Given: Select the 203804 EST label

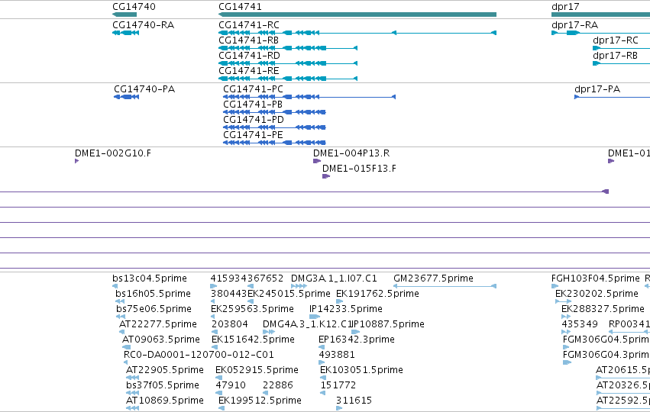Looking at the screenshot, I should point(230,324).
